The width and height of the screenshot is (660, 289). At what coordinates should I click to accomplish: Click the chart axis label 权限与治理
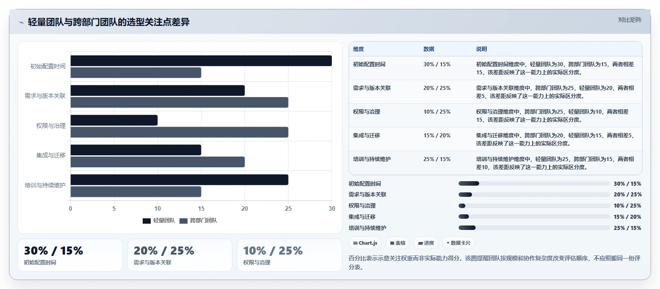pyautogui.click(x=51, y=126)
